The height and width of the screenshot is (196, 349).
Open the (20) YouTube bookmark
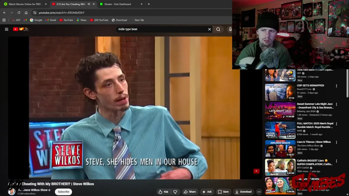coord(99,20)
